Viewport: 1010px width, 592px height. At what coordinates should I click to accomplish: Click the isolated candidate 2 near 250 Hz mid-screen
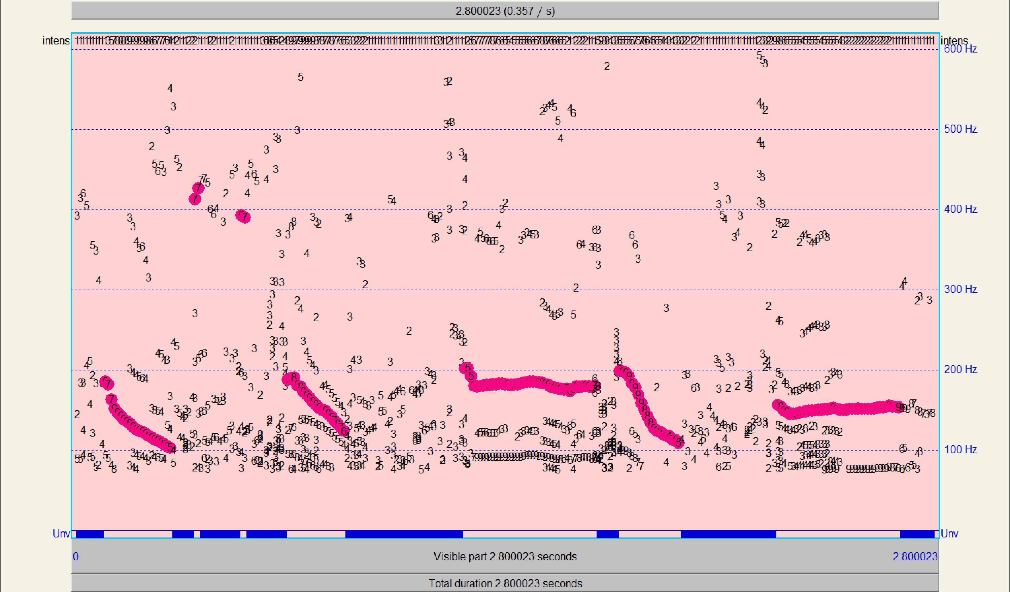click(409, 331)
